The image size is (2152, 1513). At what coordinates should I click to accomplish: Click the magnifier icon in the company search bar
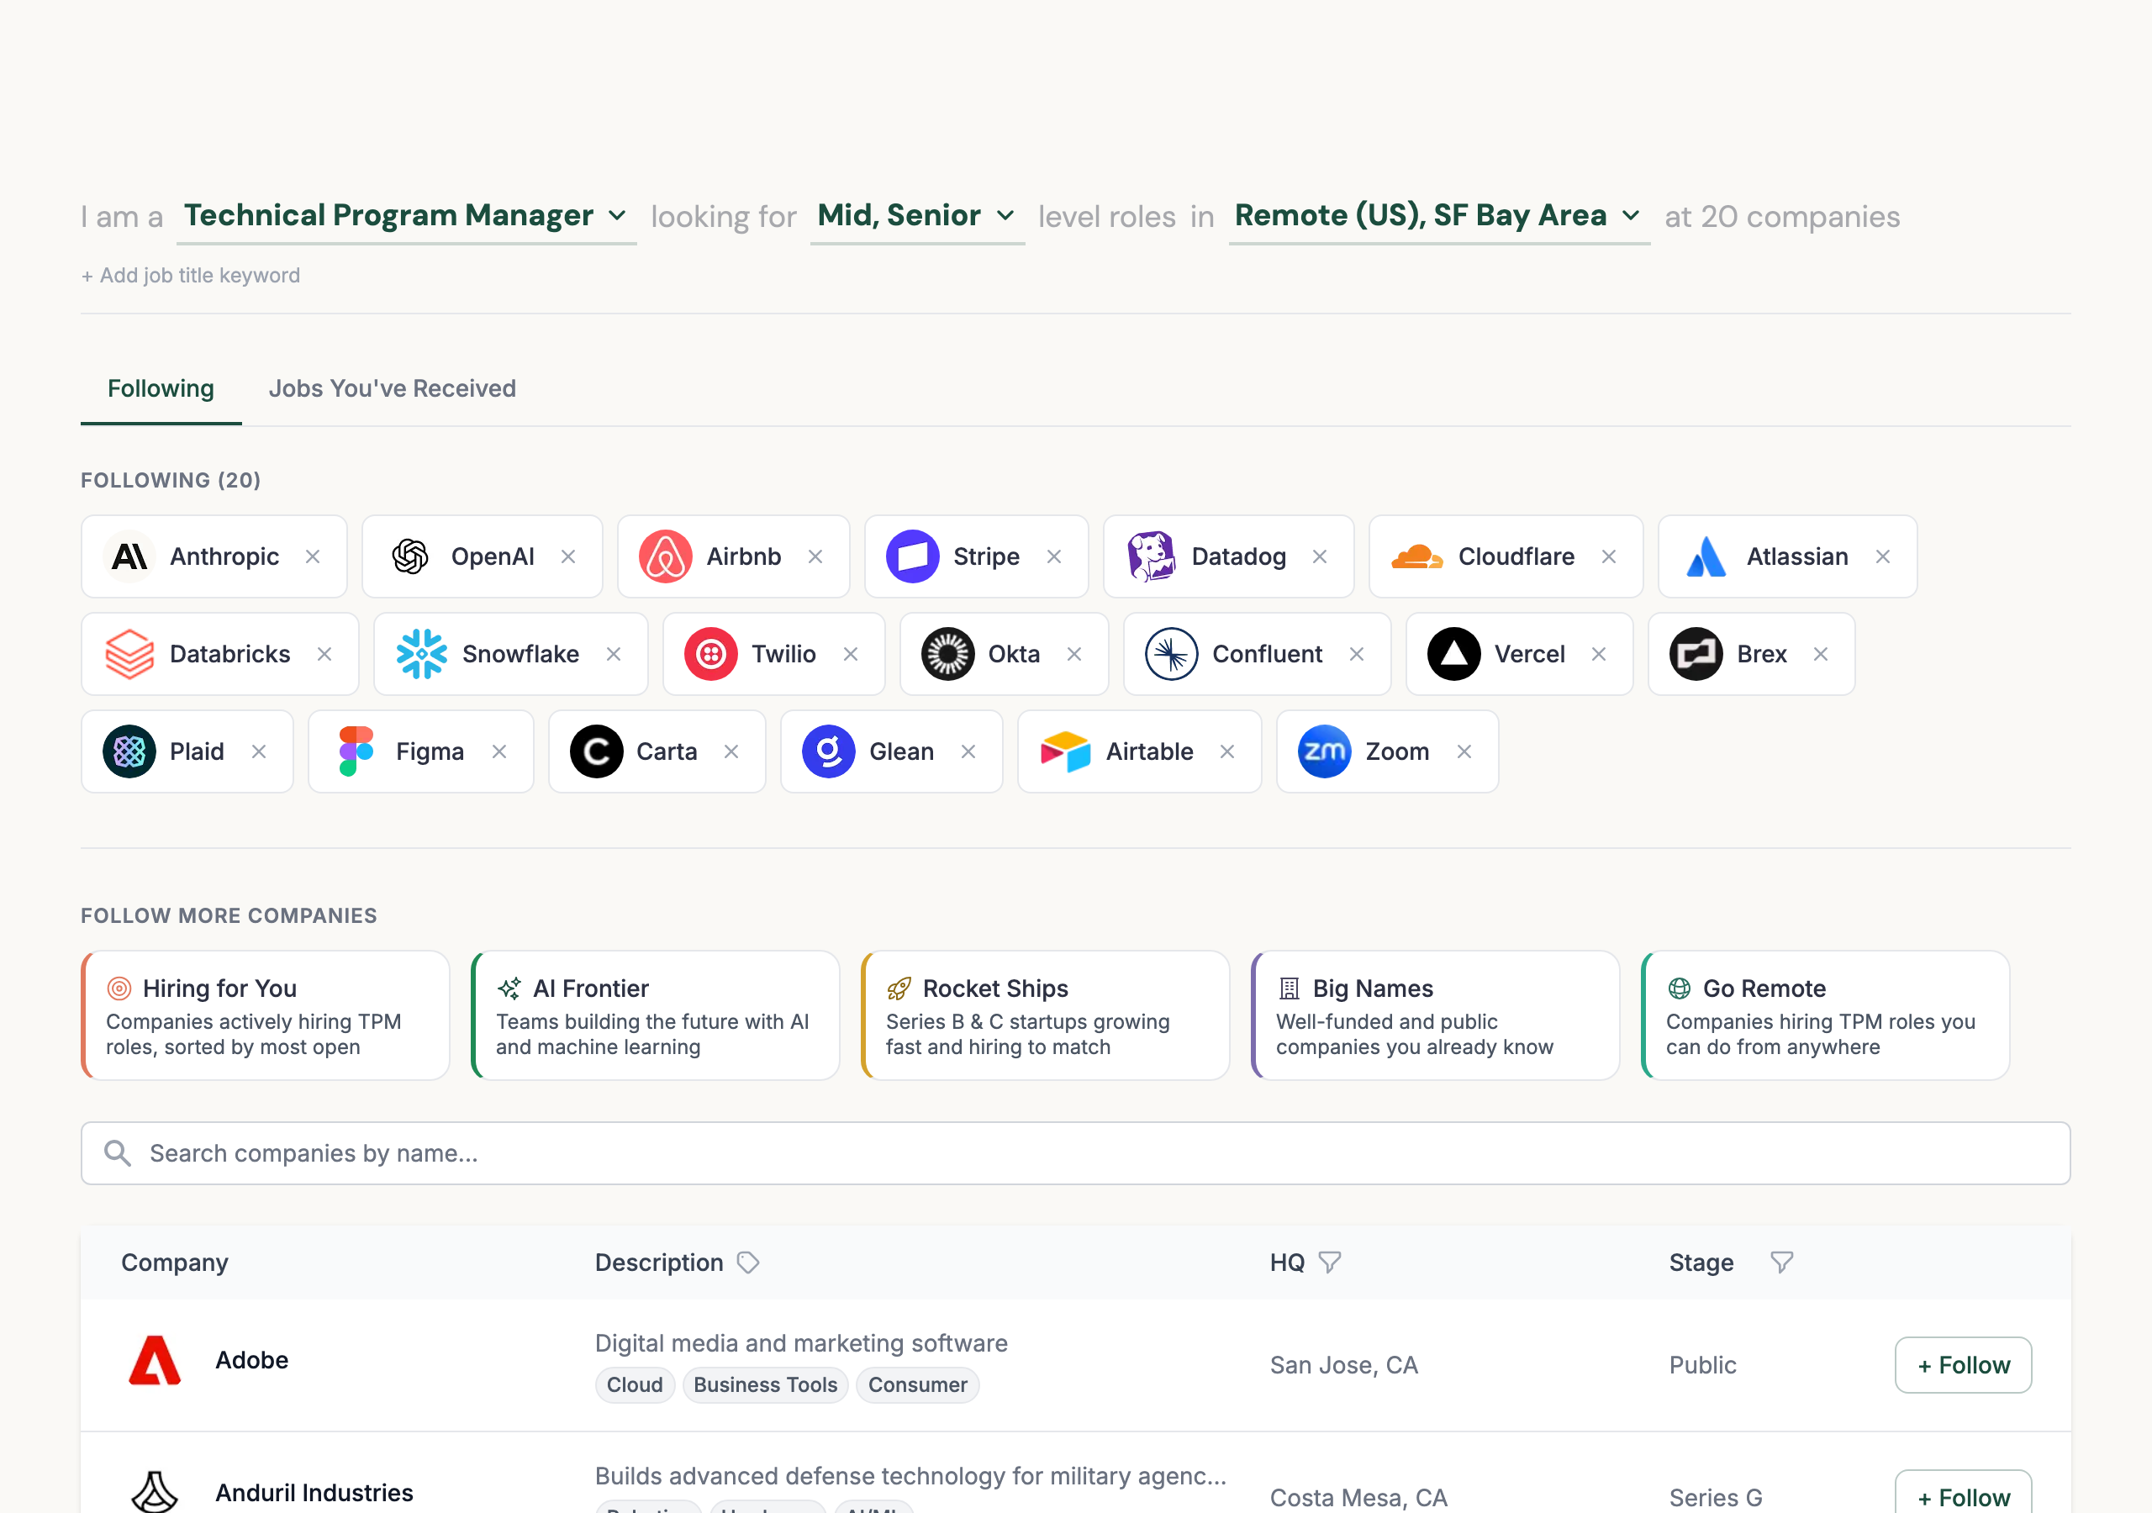(118, 1152)
